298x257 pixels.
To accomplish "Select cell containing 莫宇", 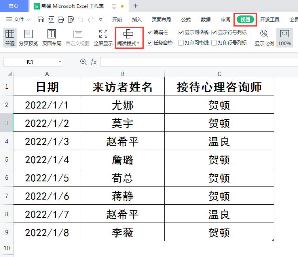I will click(x=123, y=123).
